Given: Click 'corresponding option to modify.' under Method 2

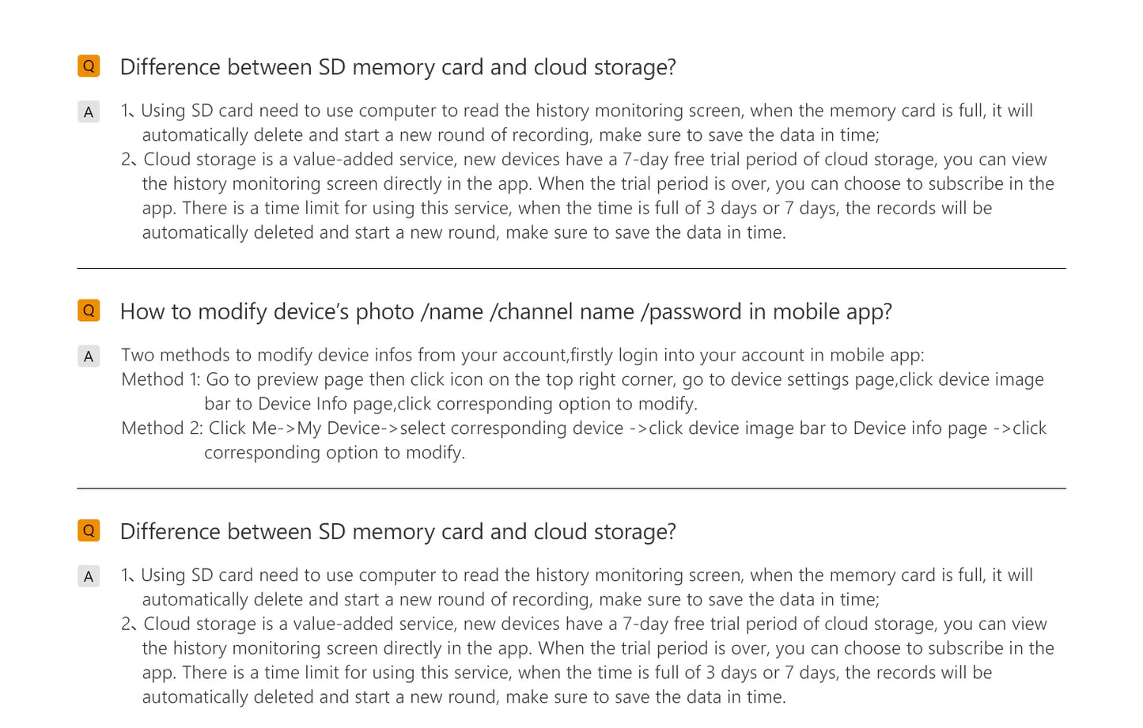Looking at the screenshot, I should pyautogui.click(x=335, y=453).
